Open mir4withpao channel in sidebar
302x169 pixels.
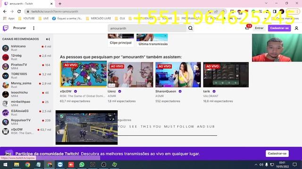point(26,103)
